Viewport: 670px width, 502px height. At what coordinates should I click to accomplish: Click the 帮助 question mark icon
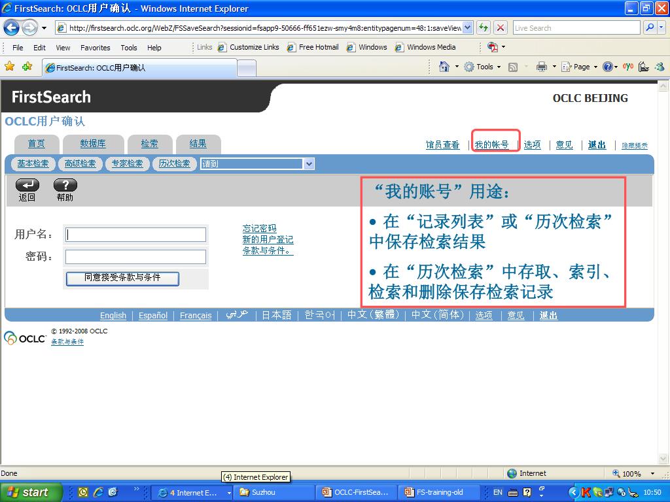65,185
